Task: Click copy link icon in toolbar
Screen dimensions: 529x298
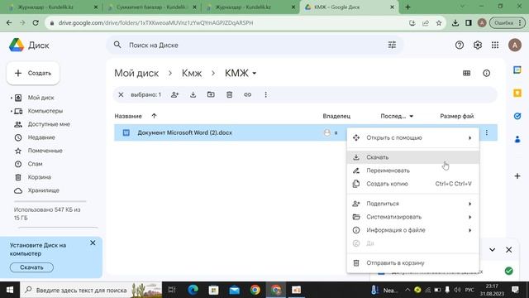Action: click(x=248, y=94)
